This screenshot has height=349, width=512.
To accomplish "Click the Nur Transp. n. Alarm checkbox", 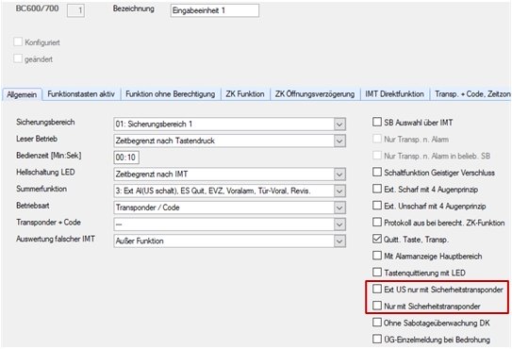I will 377,139.
